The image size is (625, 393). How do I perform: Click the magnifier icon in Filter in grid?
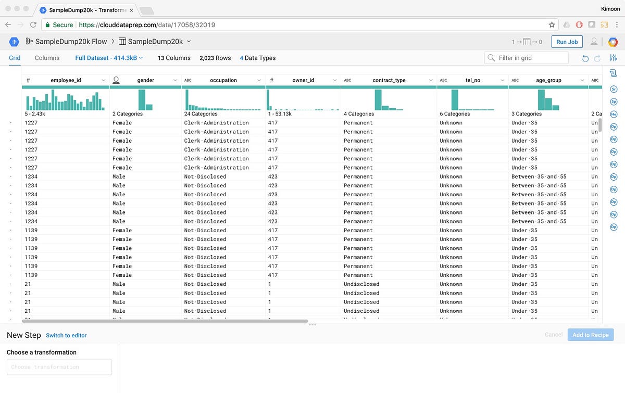click(x=491, y=58)
